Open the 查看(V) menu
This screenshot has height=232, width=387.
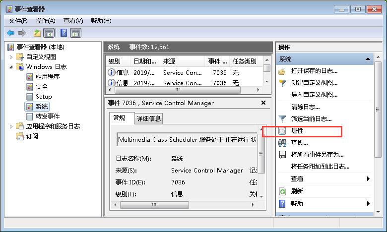[73, 21]
